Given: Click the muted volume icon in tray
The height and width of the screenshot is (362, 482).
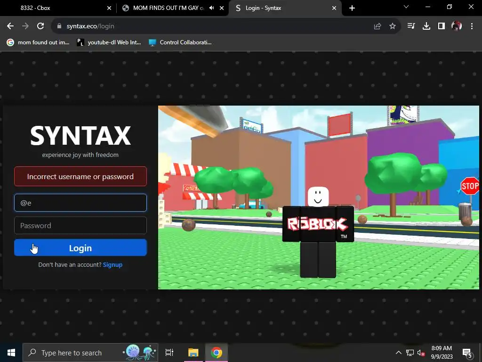Looking at the screenshot, I should pos(421,353).
